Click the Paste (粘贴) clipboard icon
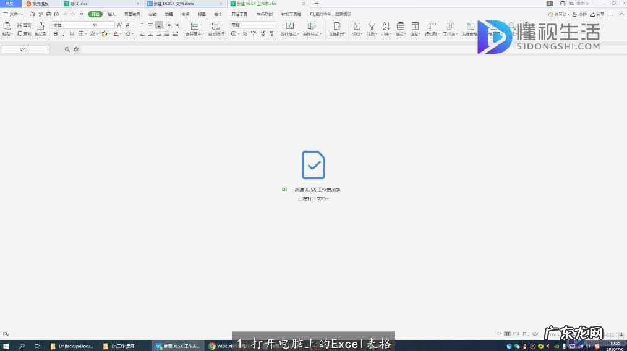The width and height of the screenshot is (627, 351). [7, 26]
